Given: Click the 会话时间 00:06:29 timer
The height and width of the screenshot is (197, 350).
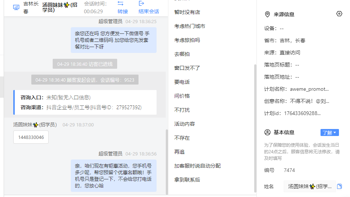Looking at the screenshot, I should (95, 8).
